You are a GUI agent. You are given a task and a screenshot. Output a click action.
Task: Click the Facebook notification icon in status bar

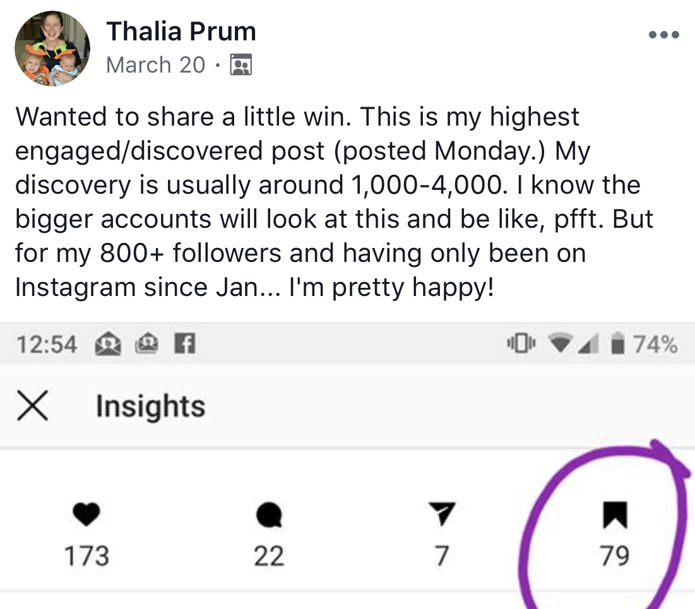click(x=184, y=343)
